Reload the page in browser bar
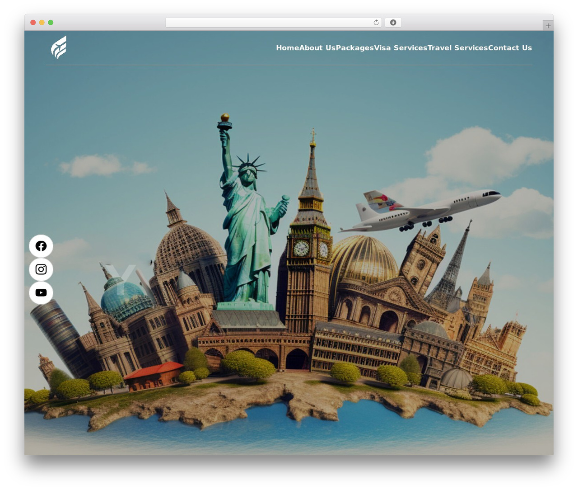The width and height of the screenshot is (578, 490). (x=376, y=23)
